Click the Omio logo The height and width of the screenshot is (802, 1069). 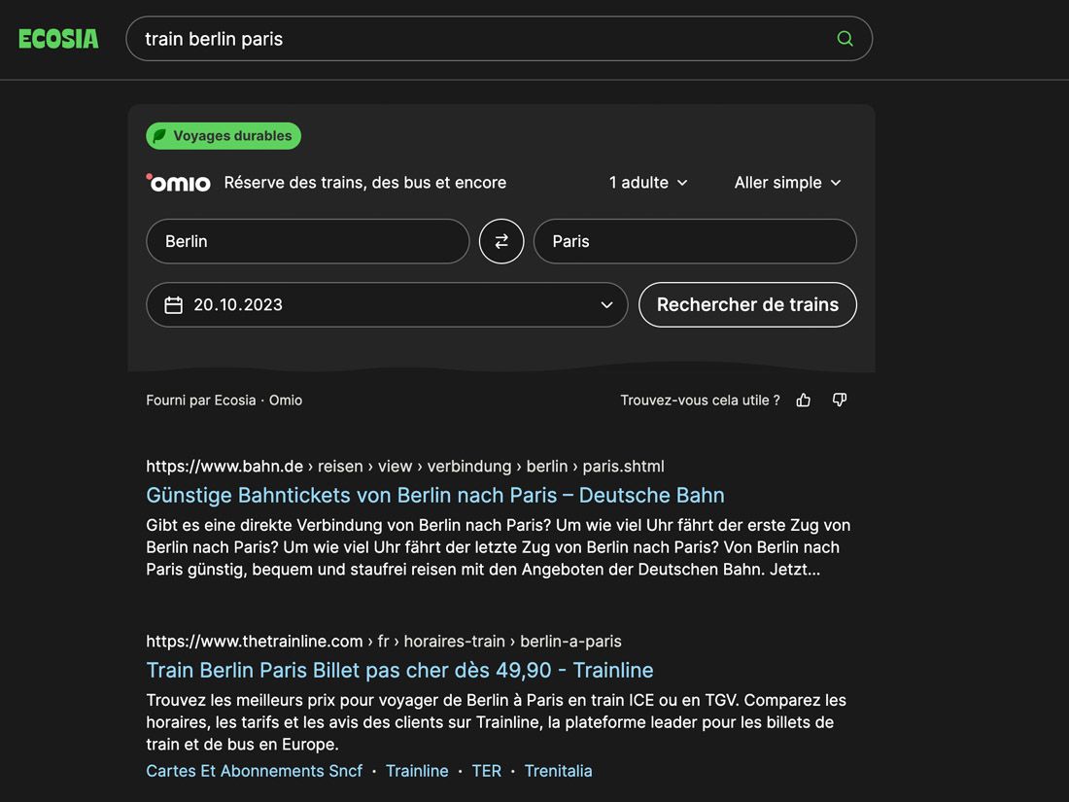[x=179, y=183]
